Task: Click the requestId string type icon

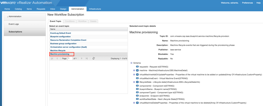Action: [x=137, y=67]
